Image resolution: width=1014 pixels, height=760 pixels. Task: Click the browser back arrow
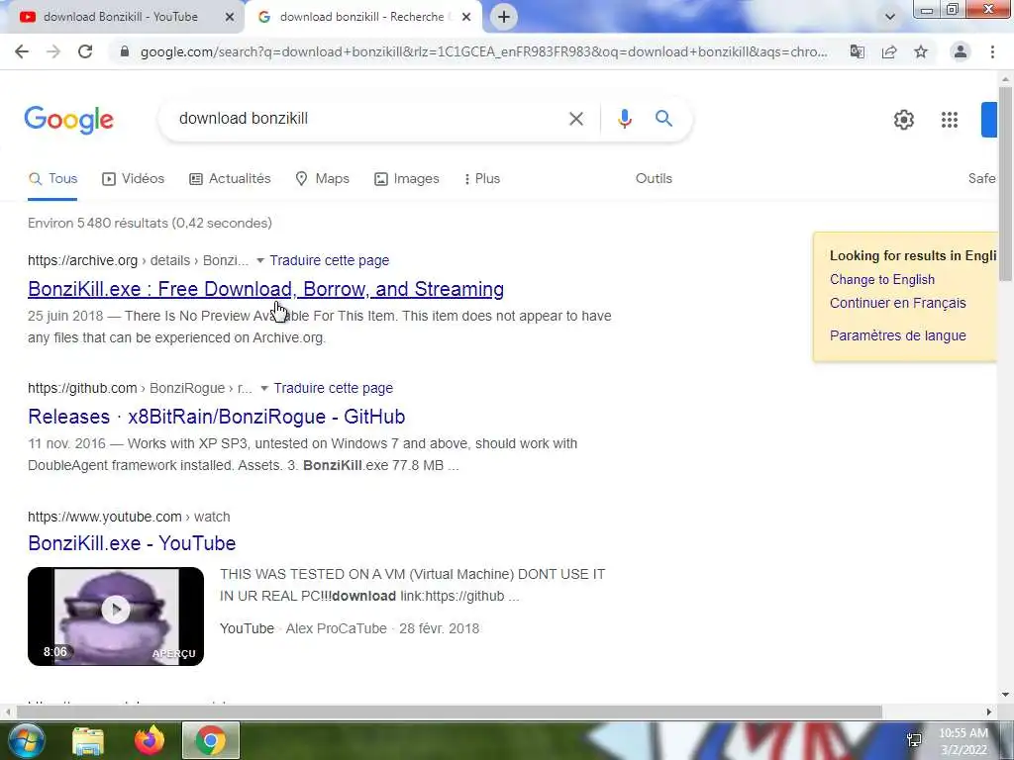pyautogui.click(x=22, y=51)
